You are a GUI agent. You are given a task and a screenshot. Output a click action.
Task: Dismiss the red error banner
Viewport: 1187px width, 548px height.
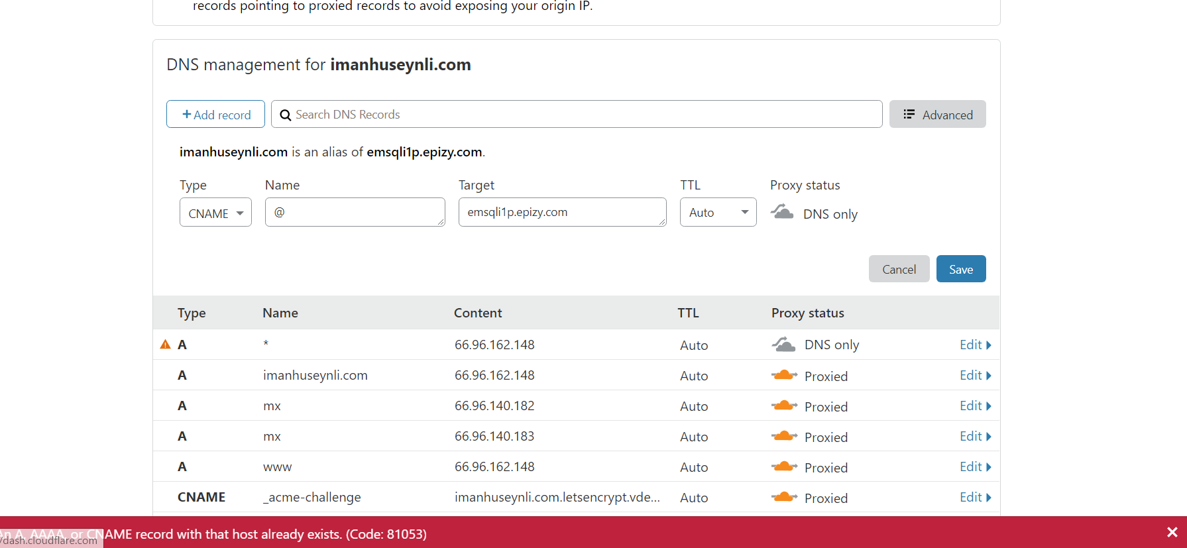click(x=1172, y=532)
